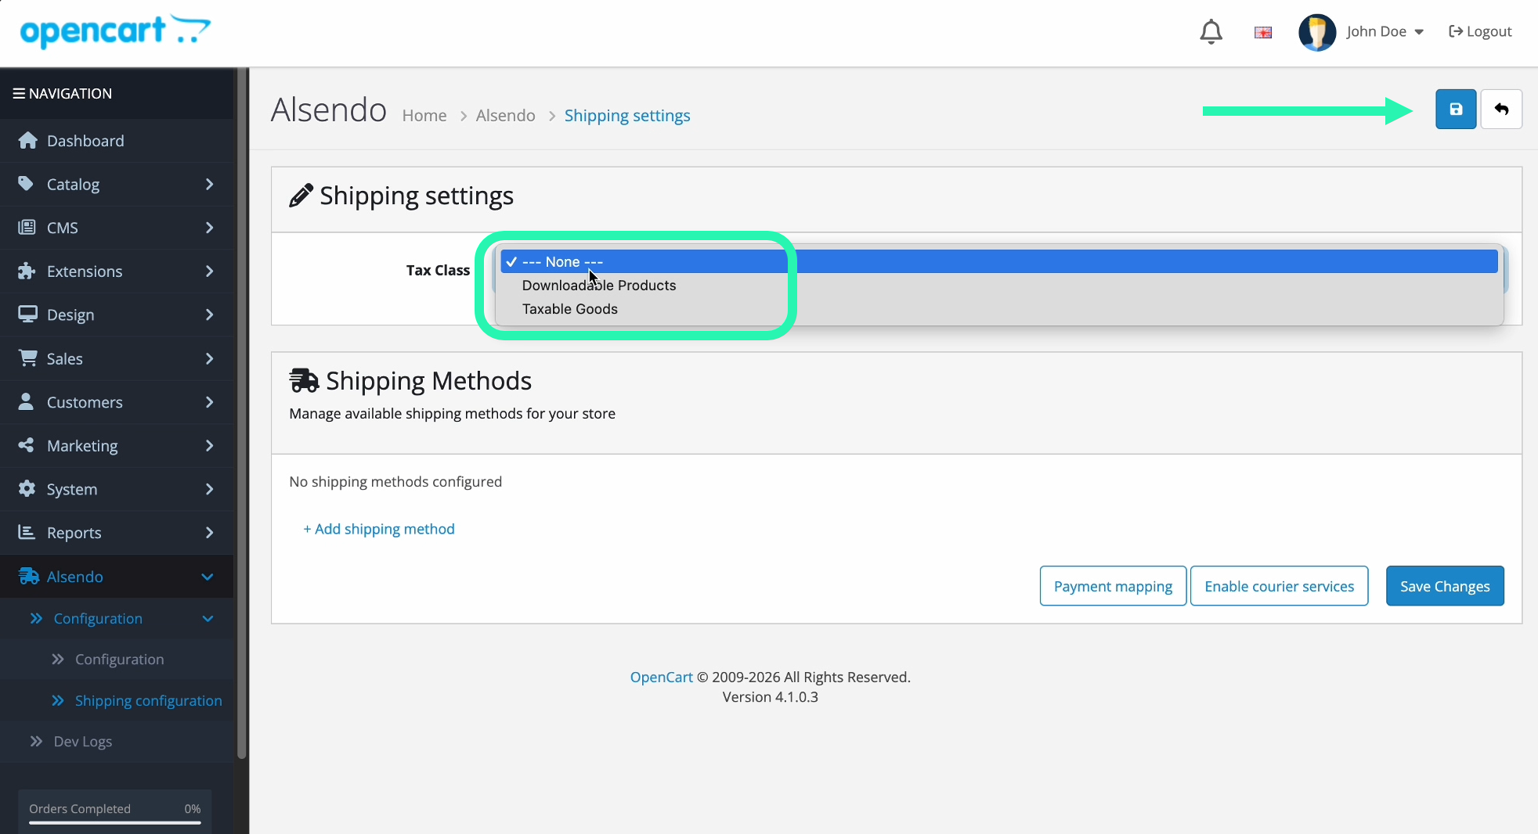Click the Logout arrow icon
The width and height of the screenshot is (1538, 834).
coord(1456,31)
